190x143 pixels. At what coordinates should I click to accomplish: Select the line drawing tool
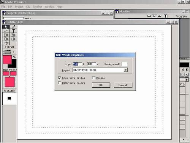pos(6,31)
